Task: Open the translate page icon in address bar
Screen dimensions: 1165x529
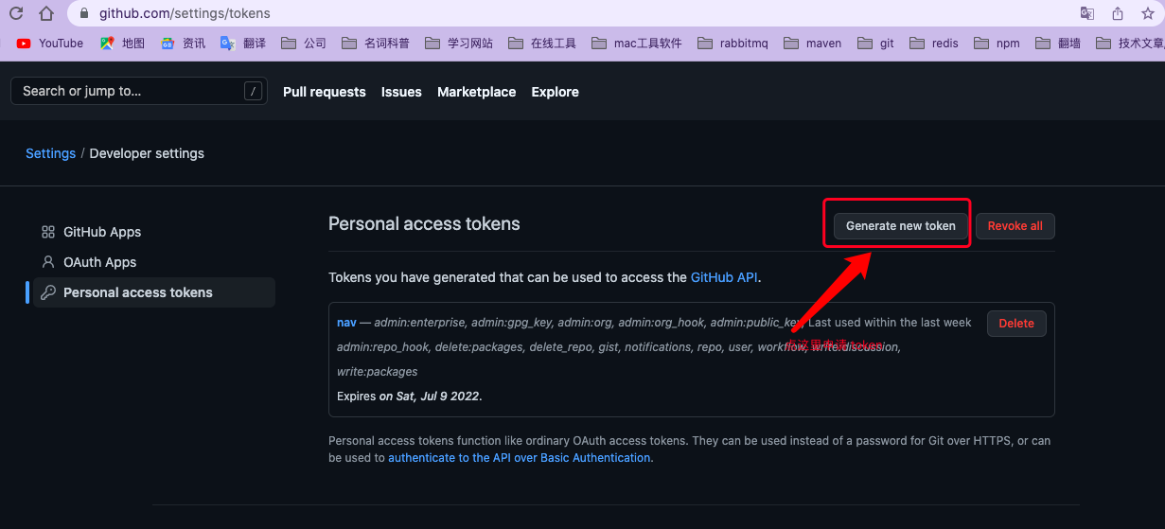Action: 1087,13
